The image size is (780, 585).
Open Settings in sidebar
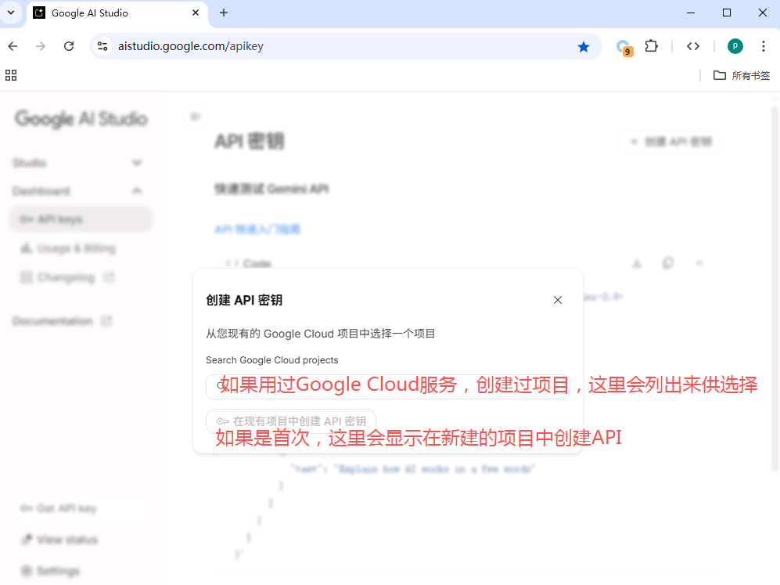[x=50, y=571]
